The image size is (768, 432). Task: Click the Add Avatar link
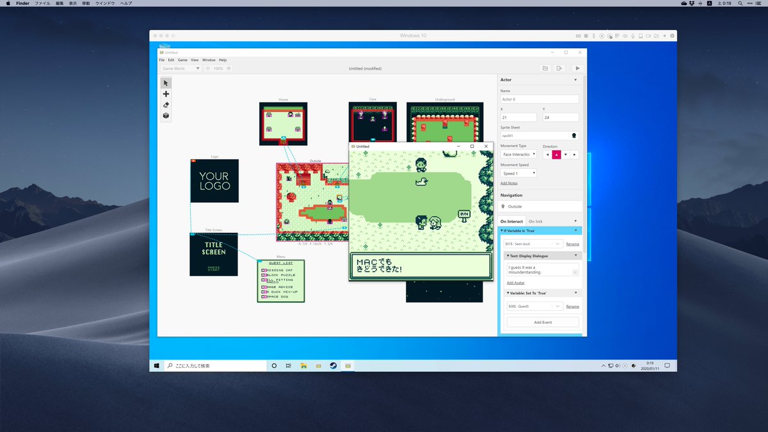516,282
